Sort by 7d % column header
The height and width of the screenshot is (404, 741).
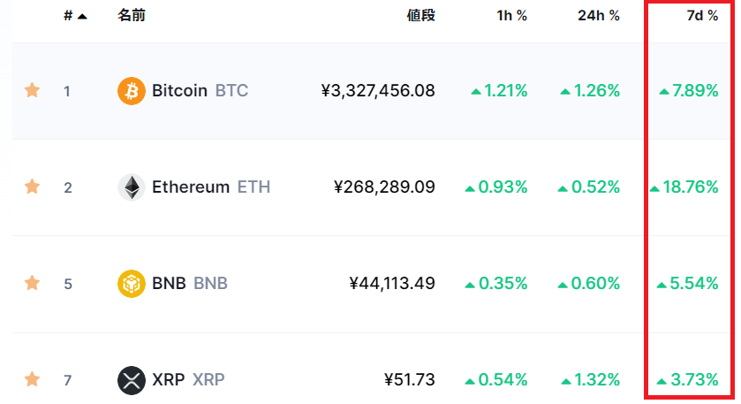tap(702, 16)
